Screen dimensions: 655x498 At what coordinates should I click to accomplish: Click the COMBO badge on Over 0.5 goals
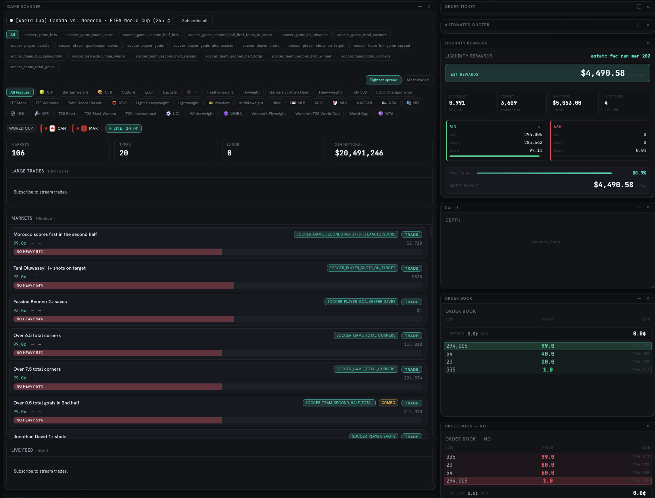click(x=388, y=403)
